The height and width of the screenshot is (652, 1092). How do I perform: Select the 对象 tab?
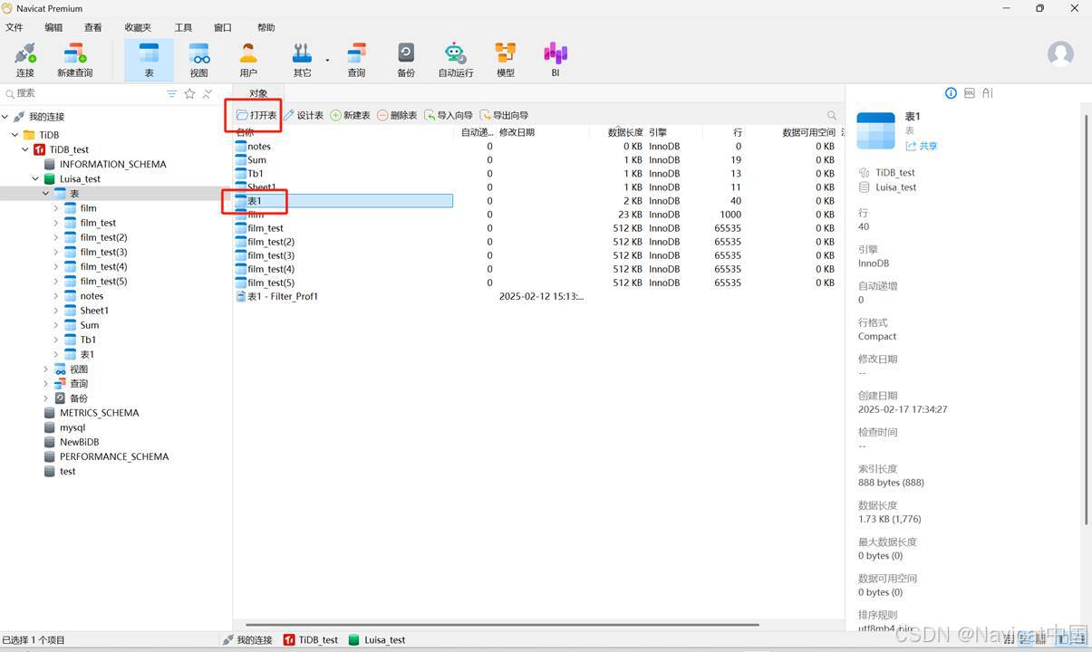258,93
